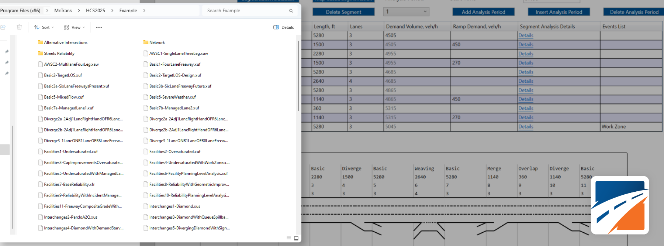The image size is (664, 246).
Task: Open Details link in the 2640 ft row
Action: click(526, 81)
